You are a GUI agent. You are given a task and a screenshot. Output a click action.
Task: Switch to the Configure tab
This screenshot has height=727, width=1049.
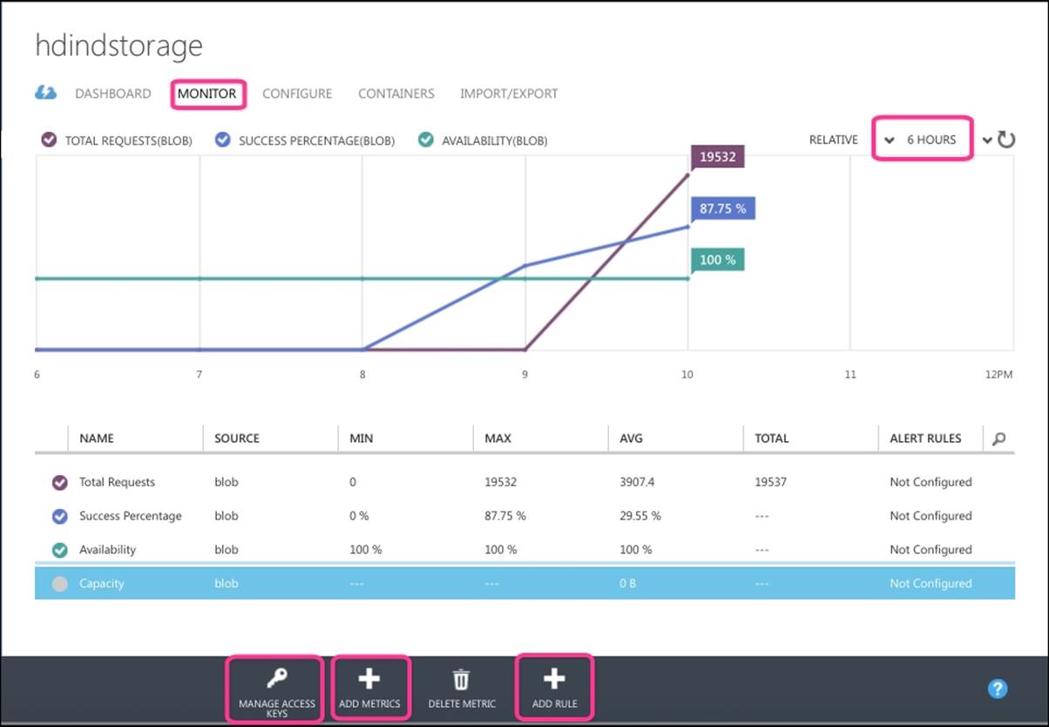297,93
